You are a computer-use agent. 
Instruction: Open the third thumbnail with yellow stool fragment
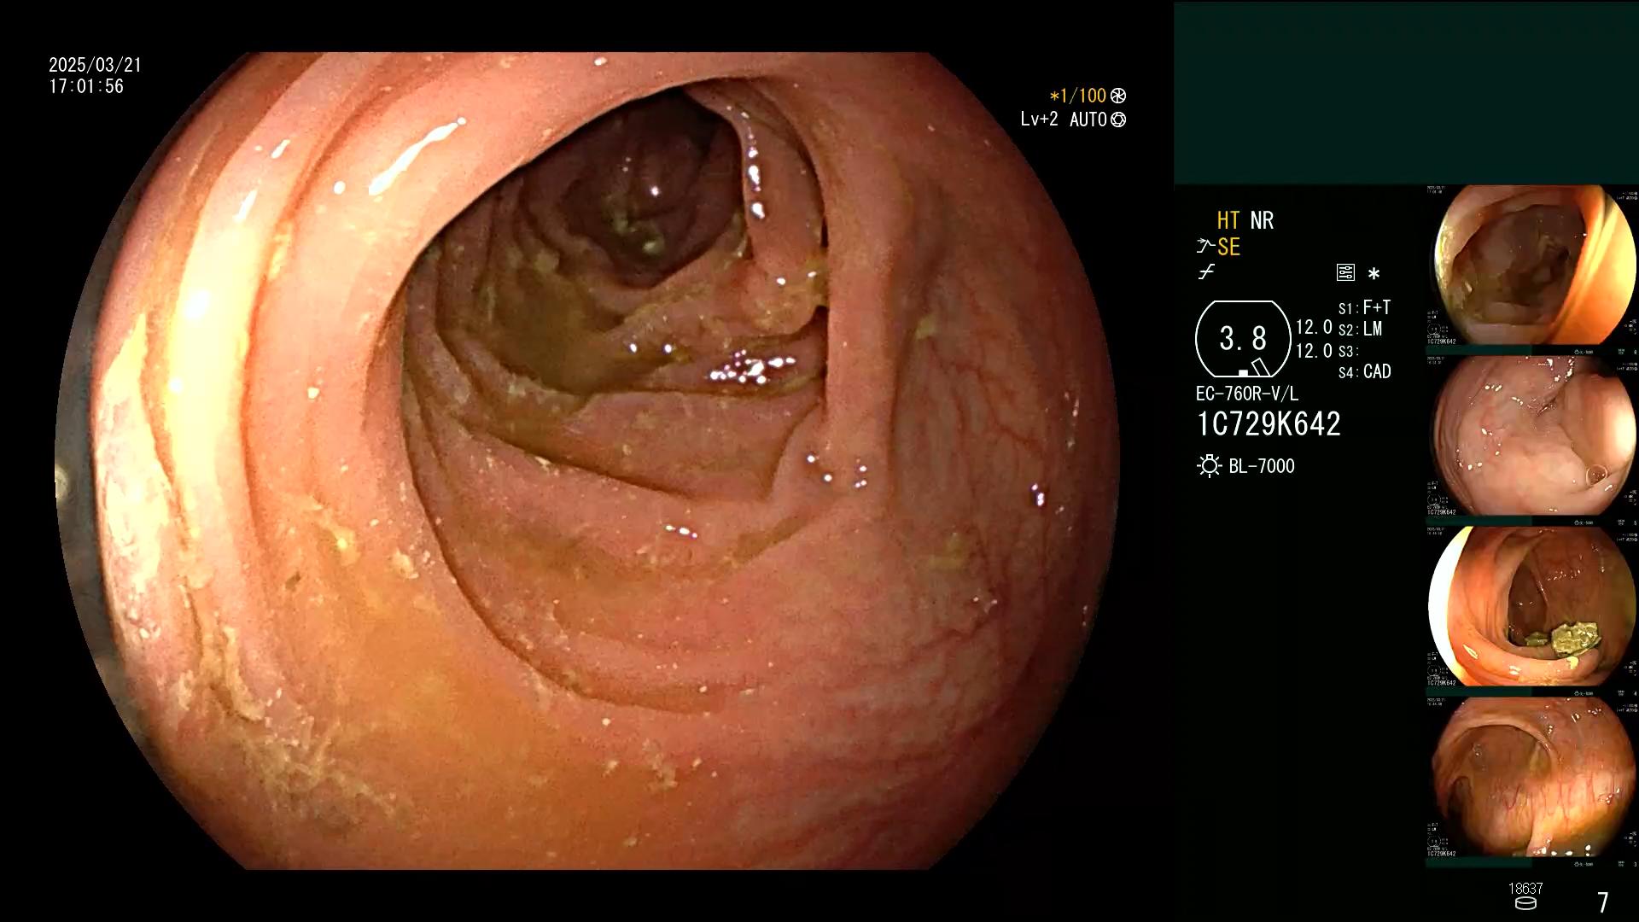coord(1532,608)
